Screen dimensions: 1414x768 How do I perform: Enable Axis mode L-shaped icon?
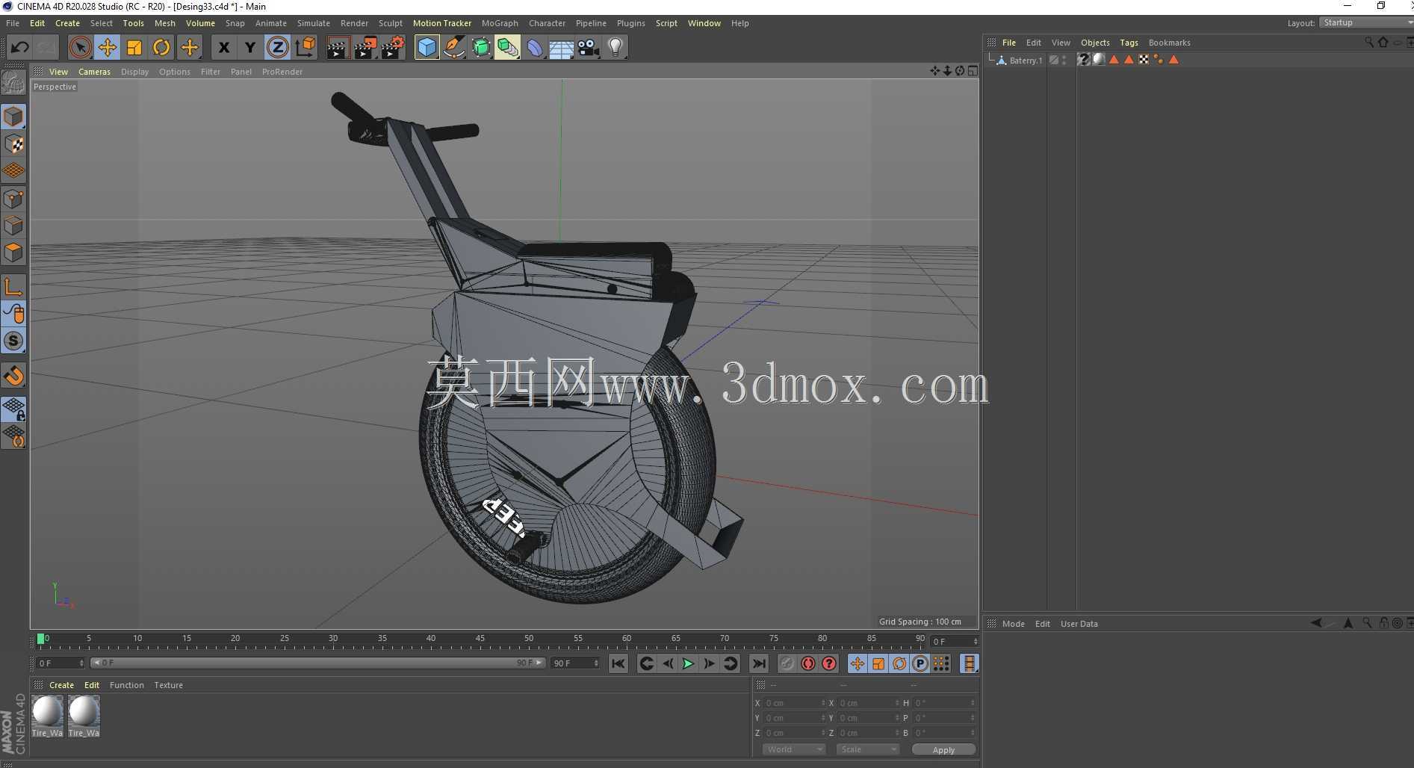[13, 287]
